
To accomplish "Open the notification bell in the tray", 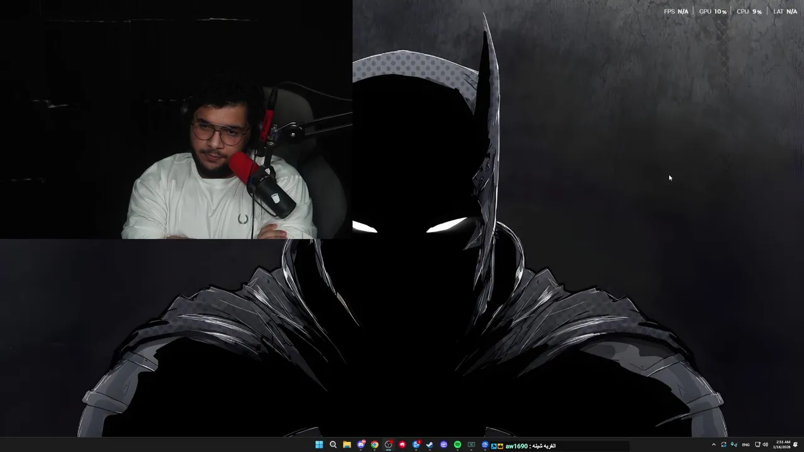I will pos(795,444).
